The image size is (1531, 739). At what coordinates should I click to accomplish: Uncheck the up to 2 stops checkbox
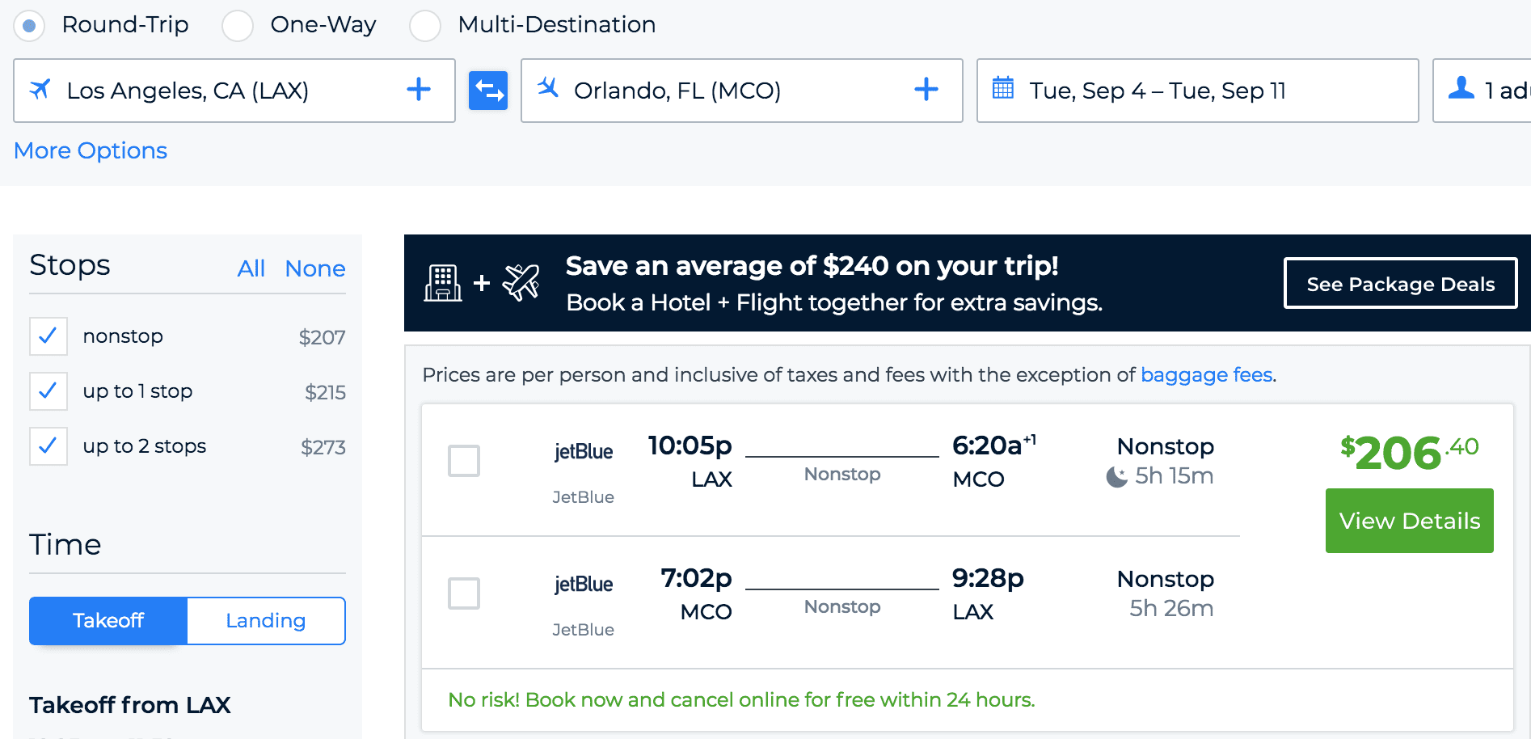pyautogui.click(x=49, y=446)
